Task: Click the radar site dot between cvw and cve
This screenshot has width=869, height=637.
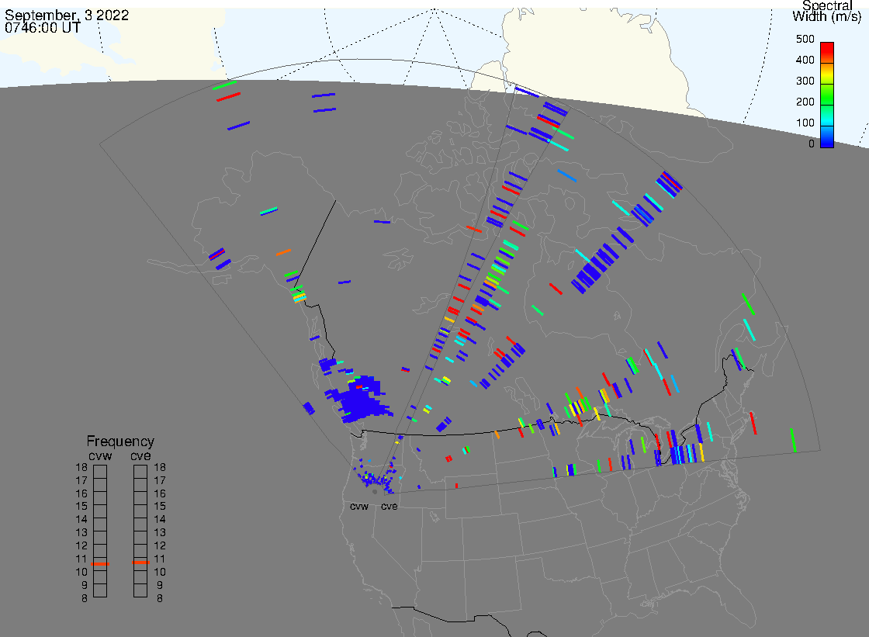Action: click(375, 492)
